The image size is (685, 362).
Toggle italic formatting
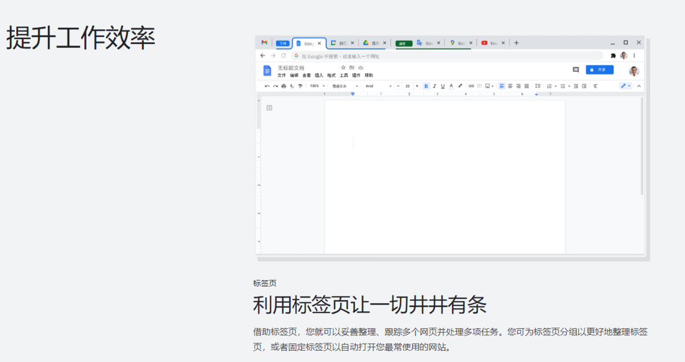(x=434, y=86)
